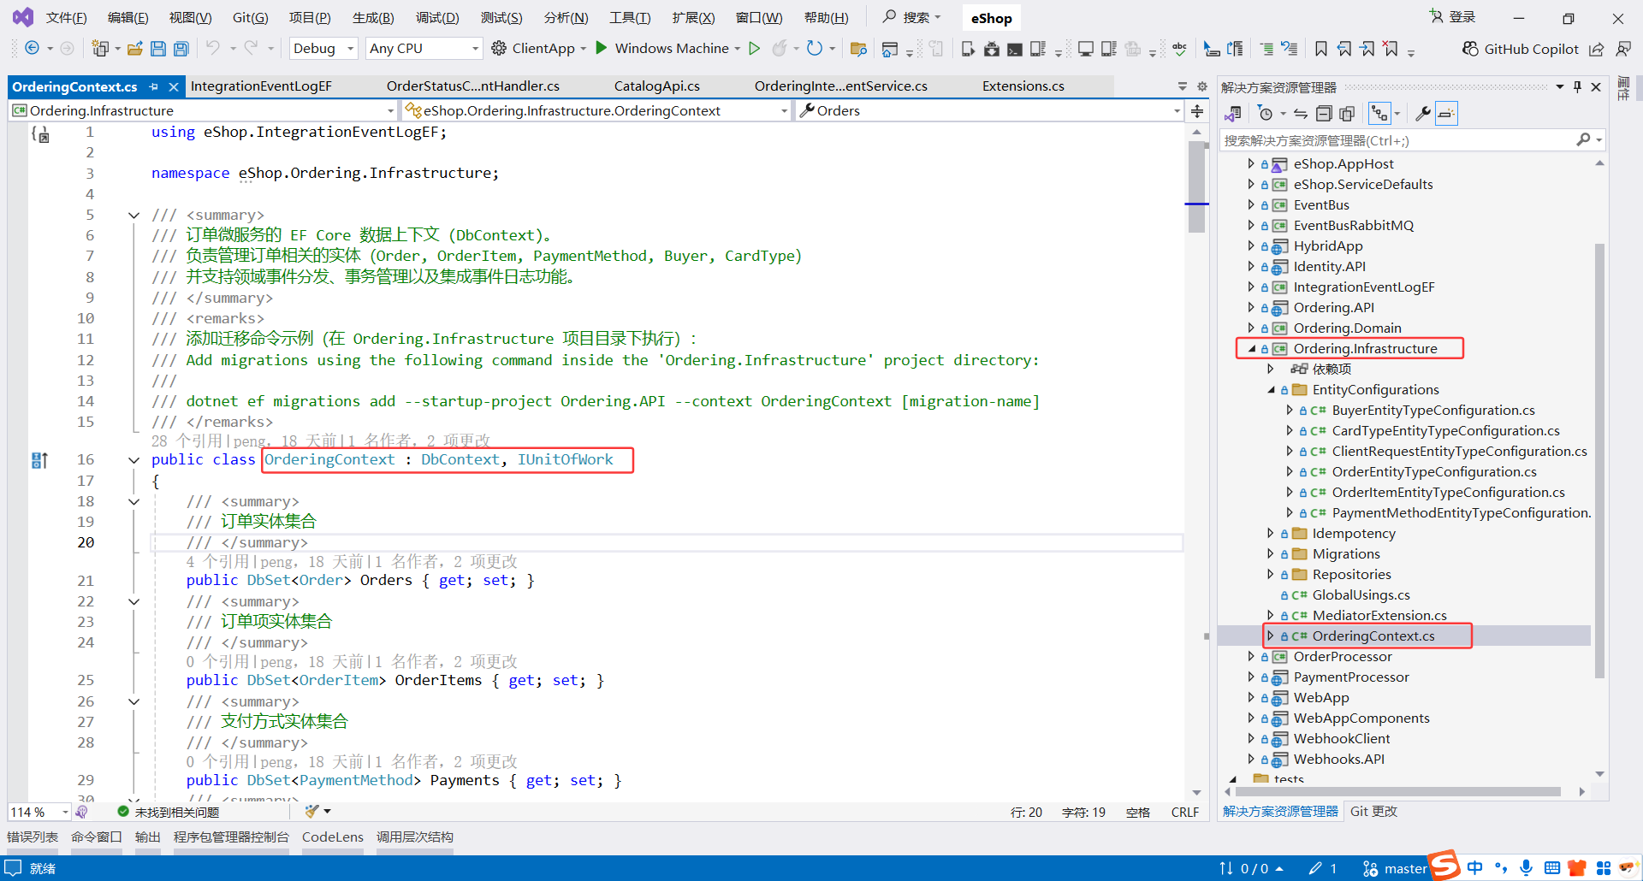
Task: Click Start Without Debugging outline play icon
Action: [754, 49]
